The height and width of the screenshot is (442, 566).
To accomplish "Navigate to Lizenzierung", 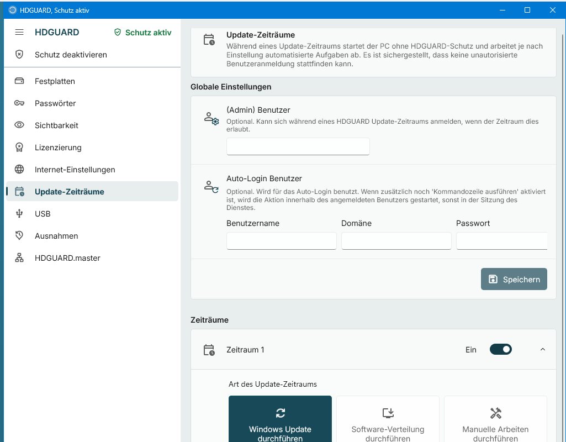I will (92, 148).
